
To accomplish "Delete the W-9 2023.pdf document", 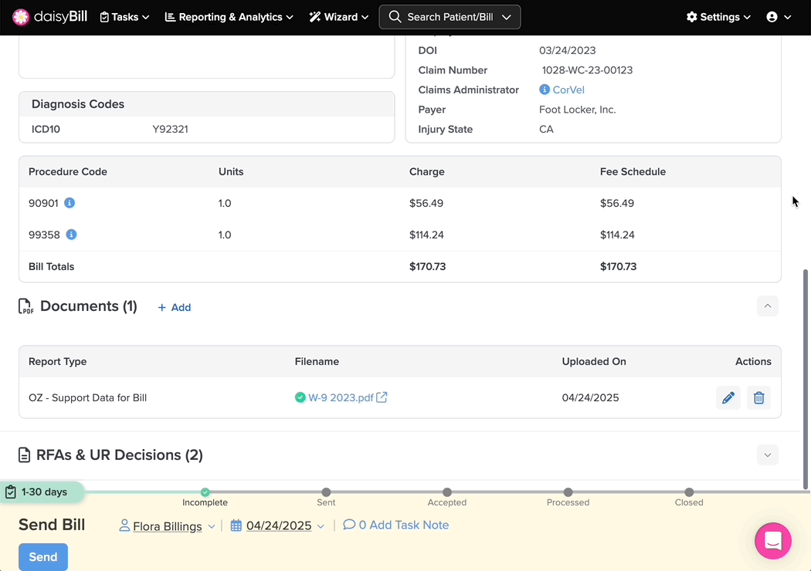I will [x=758, y=397].
